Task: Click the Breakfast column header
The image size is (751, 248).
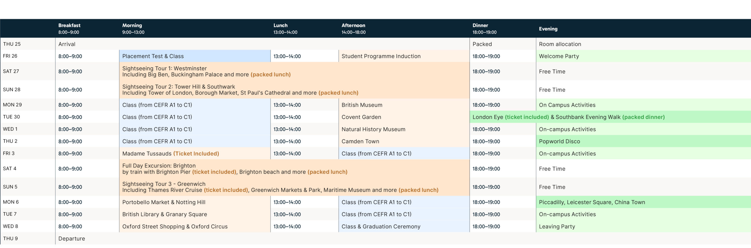Action: [x=69, y=28]
